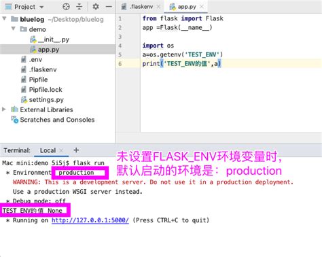Collapse the demo folder
Screen dimensions: 322x257
[x=14, y=29]
